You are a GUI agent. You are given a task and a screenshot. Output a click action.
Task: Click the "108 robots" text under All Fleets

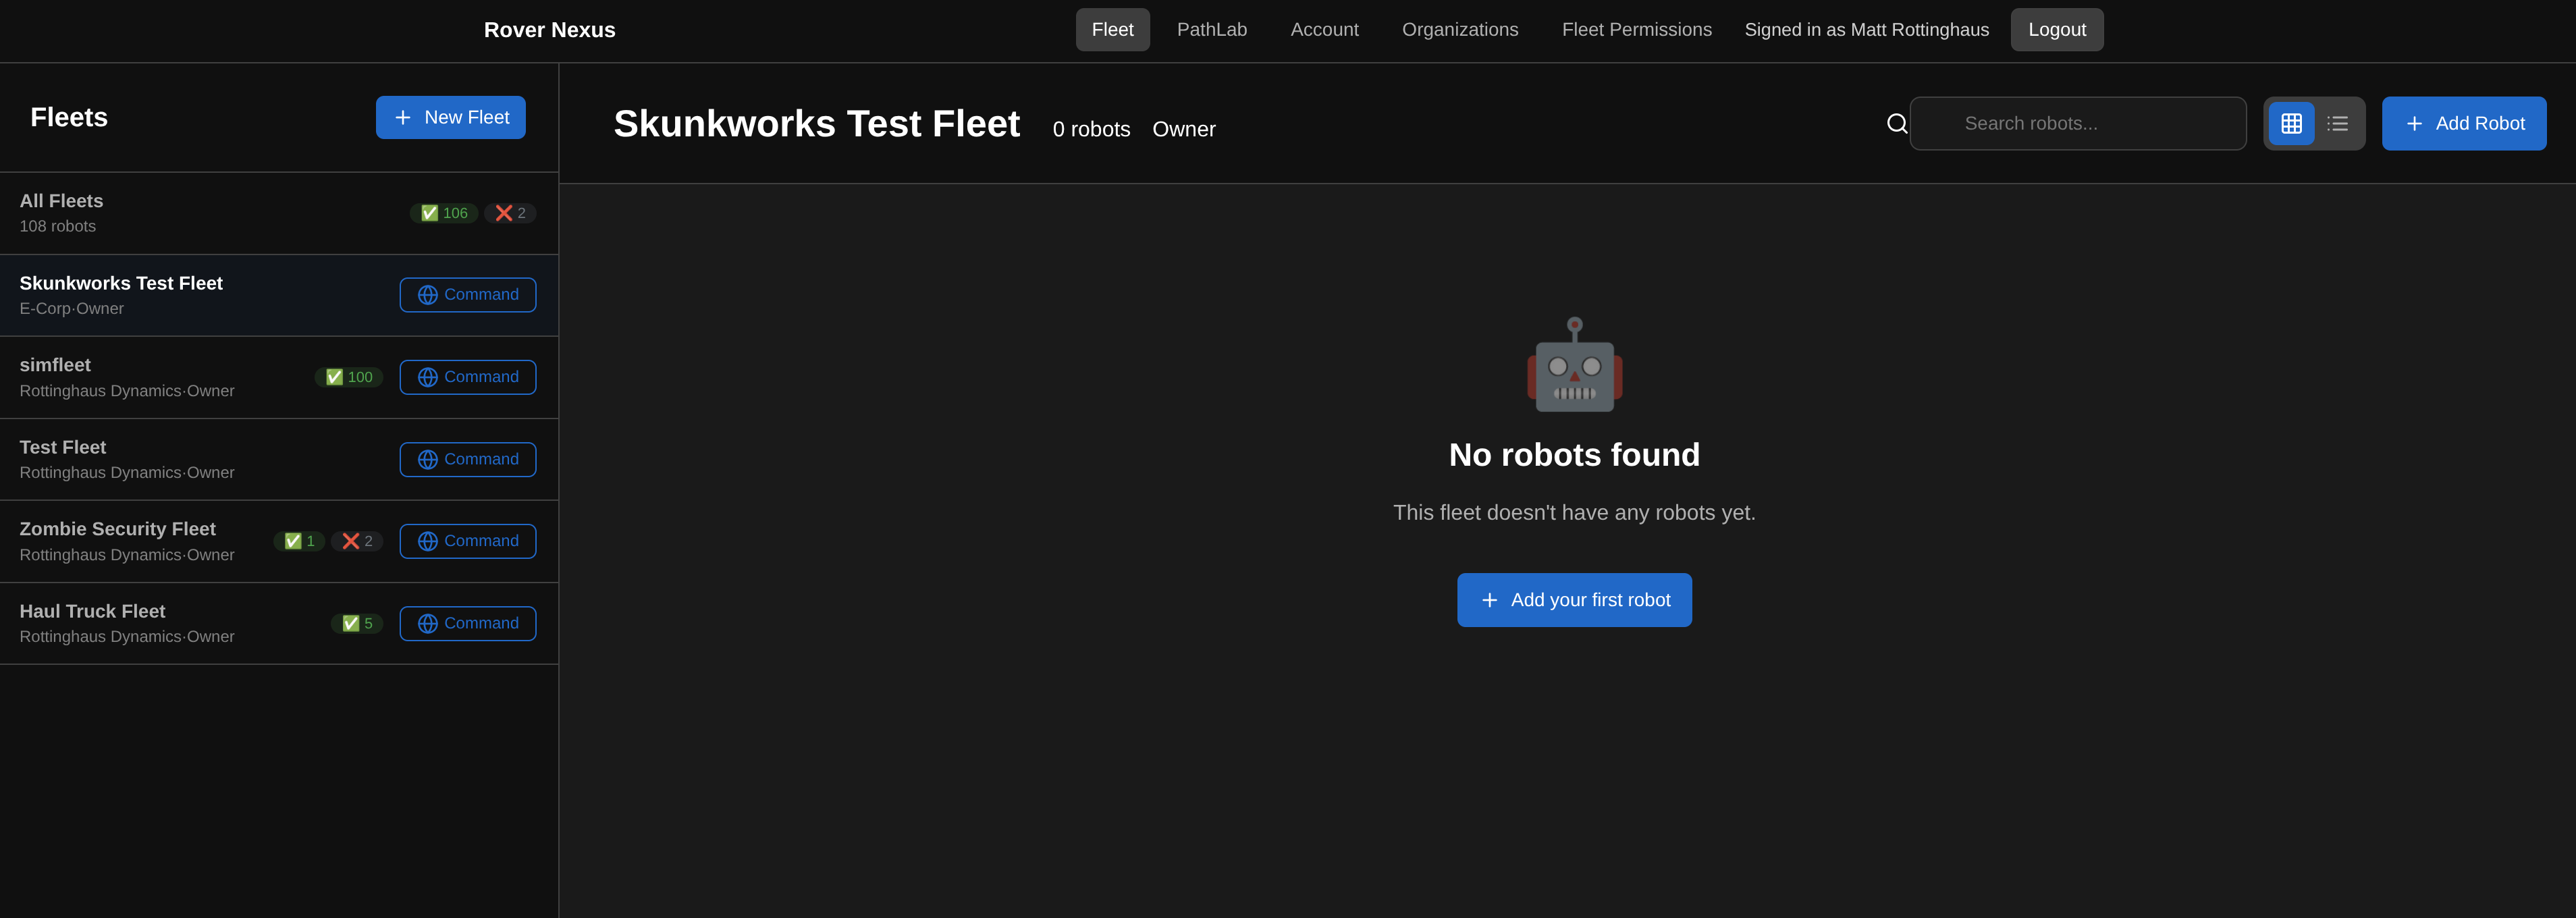point(58,226)
